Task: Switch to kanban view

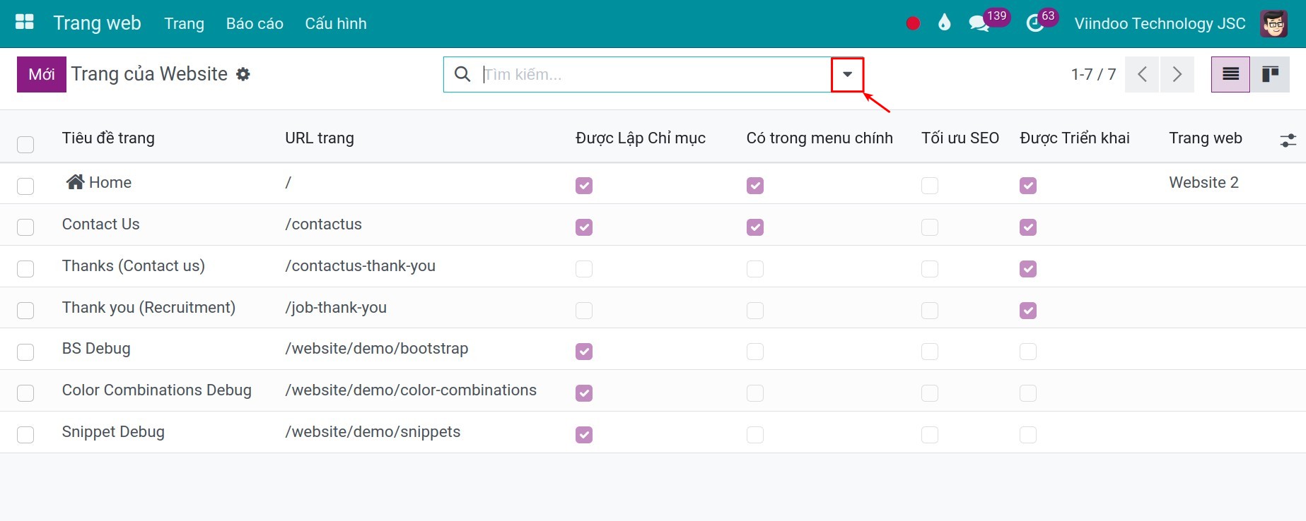Action: 1270,74
